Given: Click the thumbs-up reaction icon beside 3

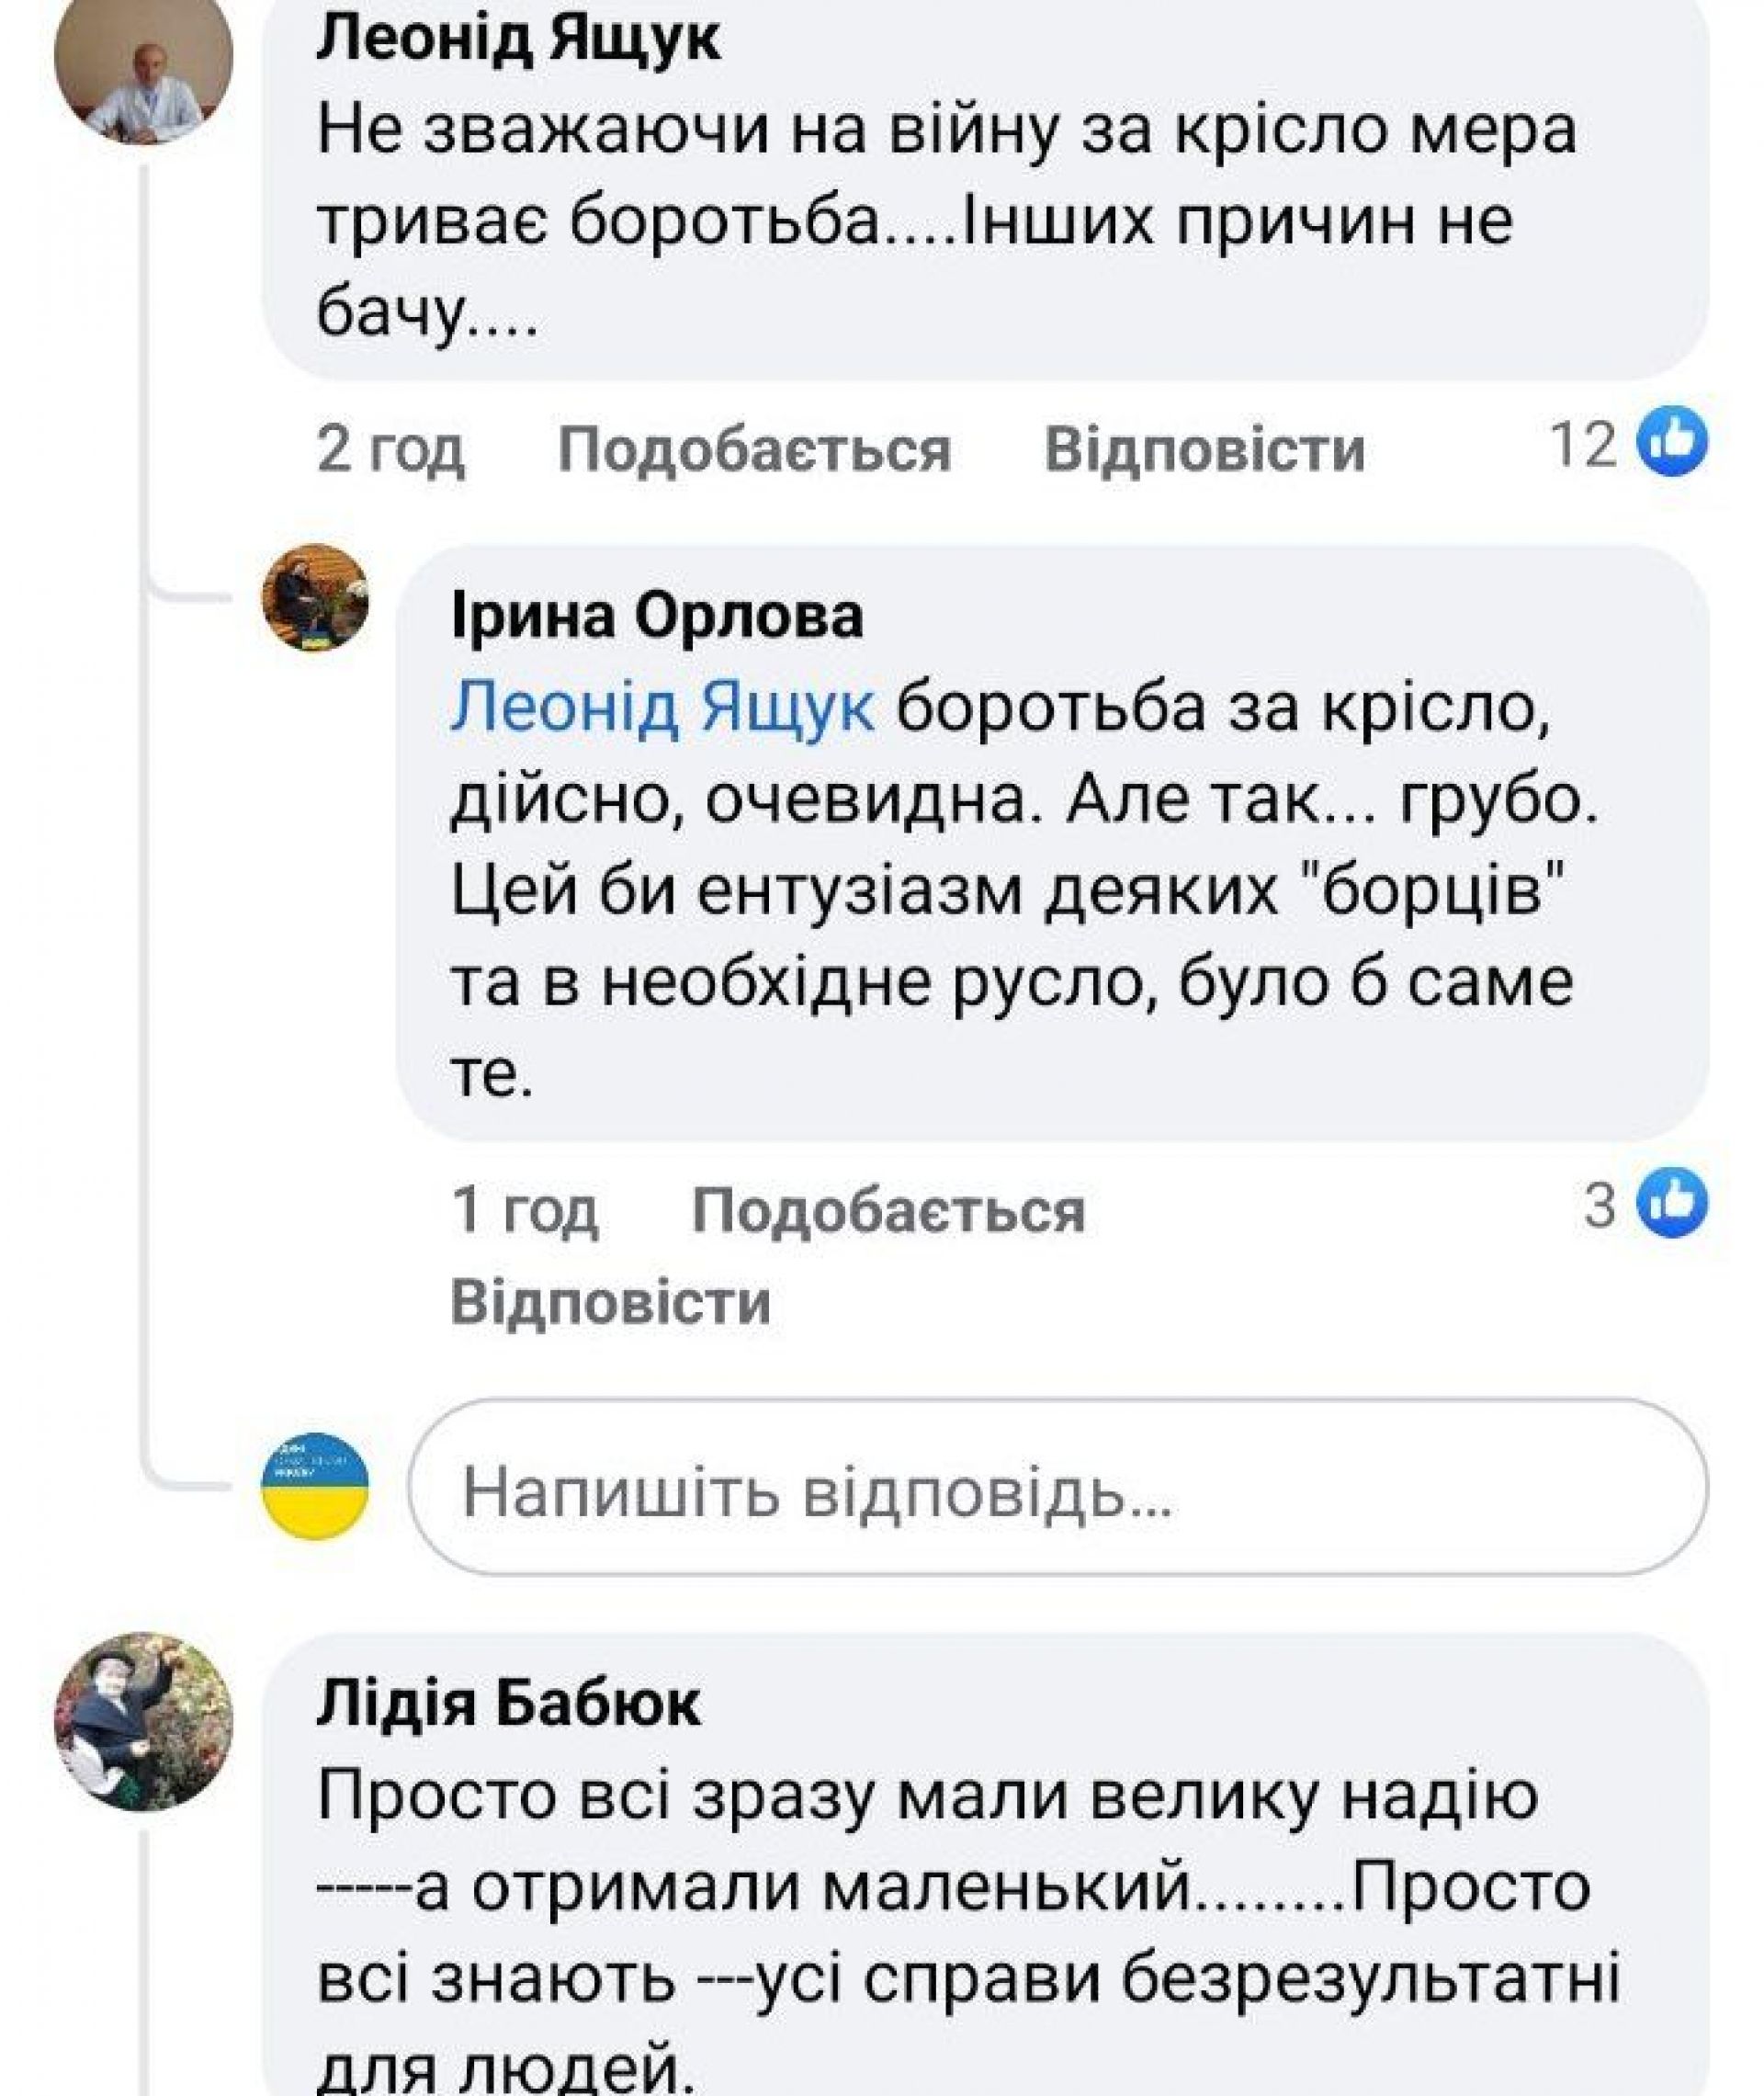Looking at the screenshot, I should [x=1671, y=1202].
